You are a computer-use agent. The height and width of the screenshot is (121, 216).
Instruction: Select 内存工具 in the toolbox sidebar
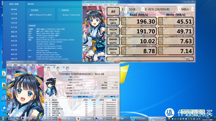14,23
